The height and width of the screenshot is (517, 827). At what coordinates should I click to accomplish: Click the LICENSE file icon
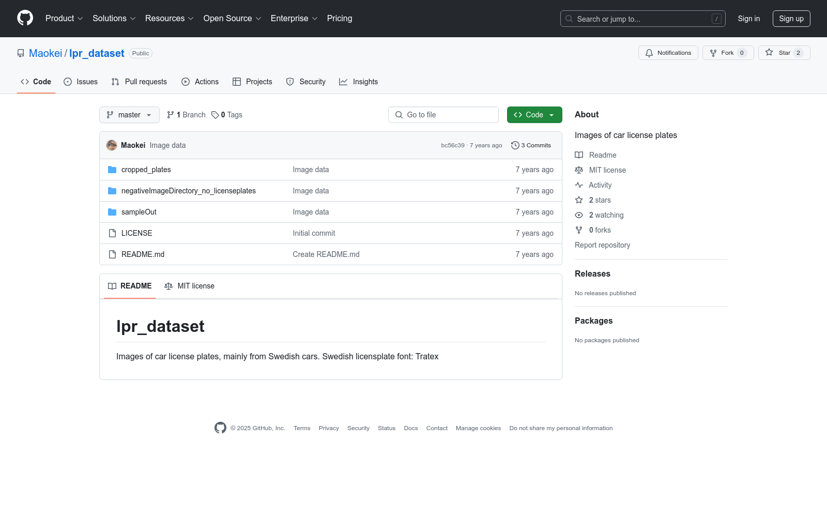click(112, 233)
